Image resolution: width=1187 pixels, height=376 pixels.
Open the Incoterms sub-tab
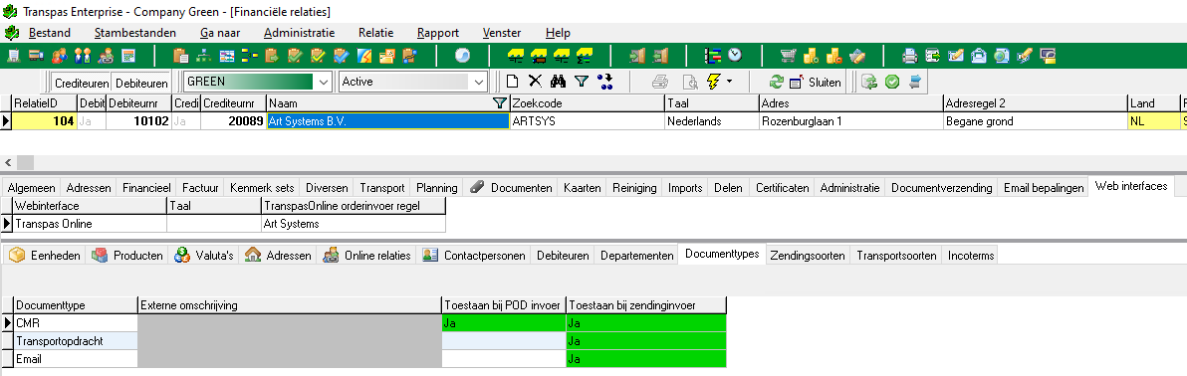coord(970,256)
